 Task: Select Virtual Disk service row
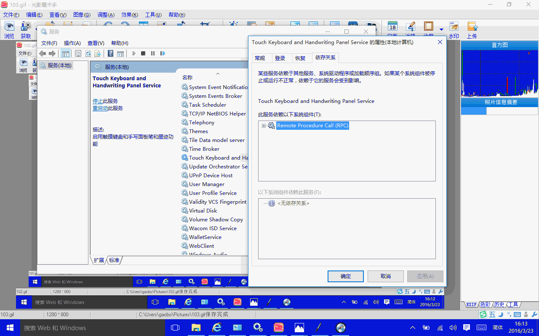[203, 211]
